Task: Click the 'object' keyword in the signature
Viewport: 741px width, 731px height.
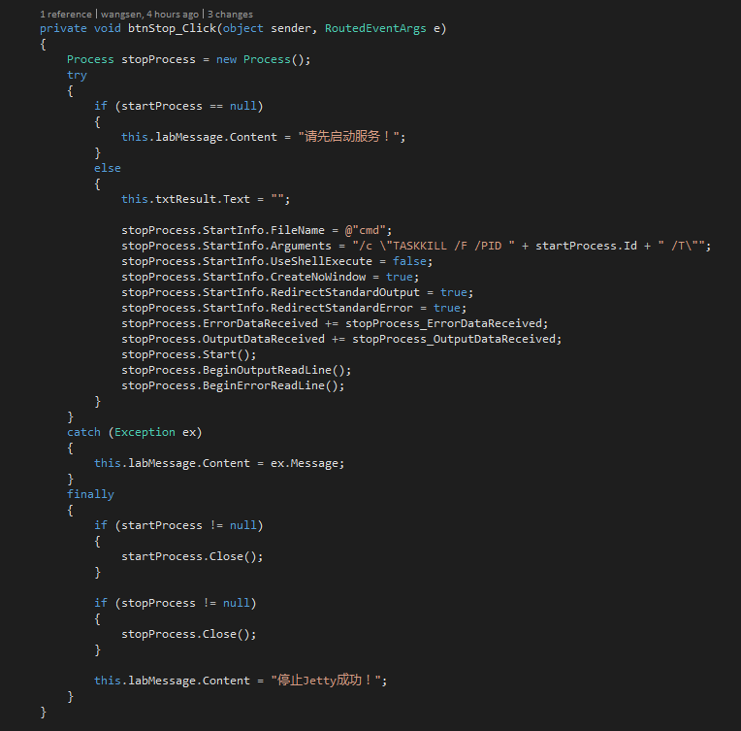Action: [242, 28]
